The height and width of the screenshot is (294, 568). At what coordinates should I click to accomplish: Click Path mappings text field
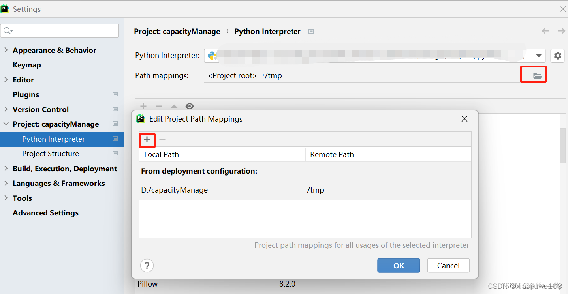point(362,76)
